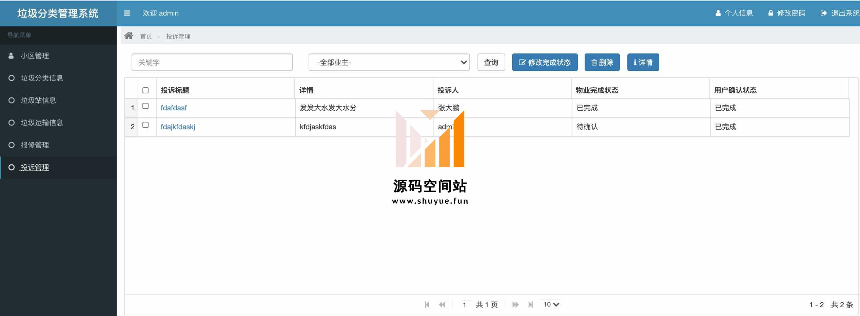Toggle the sidebar hamburger menu icon
The height and width of the screenshot is (316, 860).
[127, 13]
